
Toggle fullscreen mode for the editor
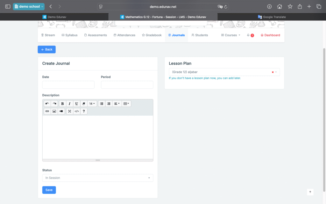pos(69,111)
